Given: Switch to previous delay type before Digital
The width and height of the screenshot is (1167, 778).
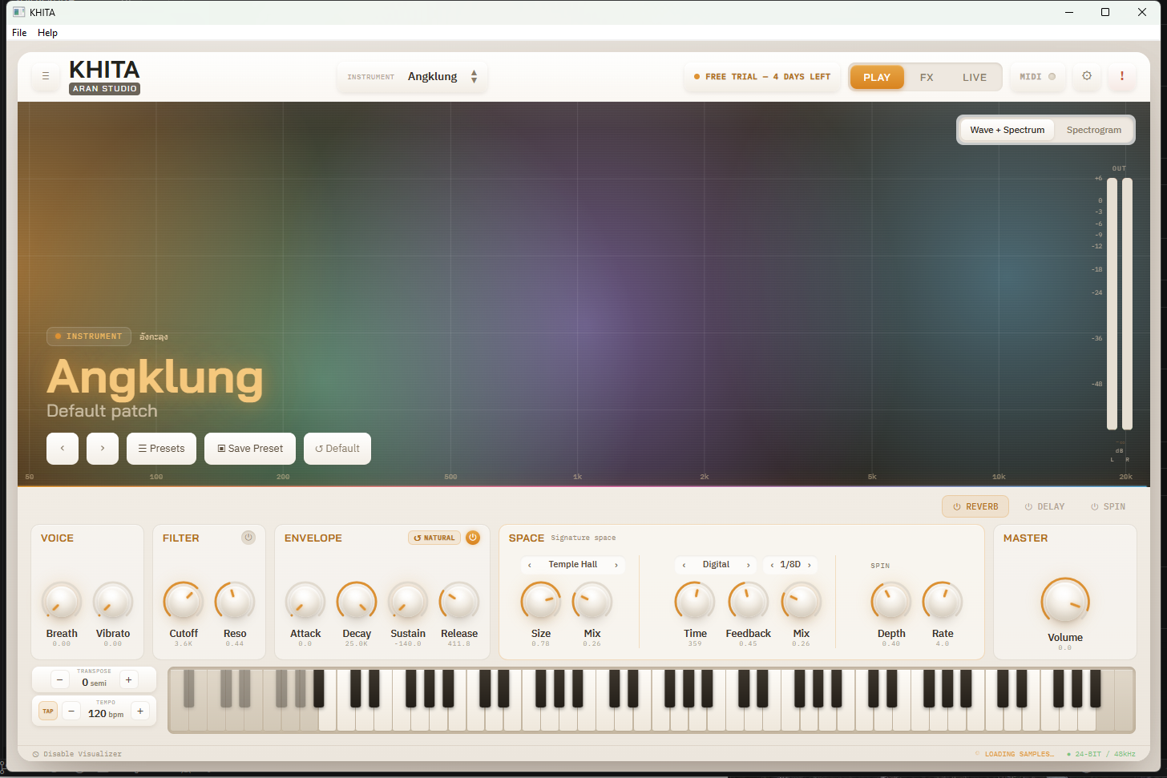Looking at the screenshot, I should pyautogui.click(x=684, y=565).
